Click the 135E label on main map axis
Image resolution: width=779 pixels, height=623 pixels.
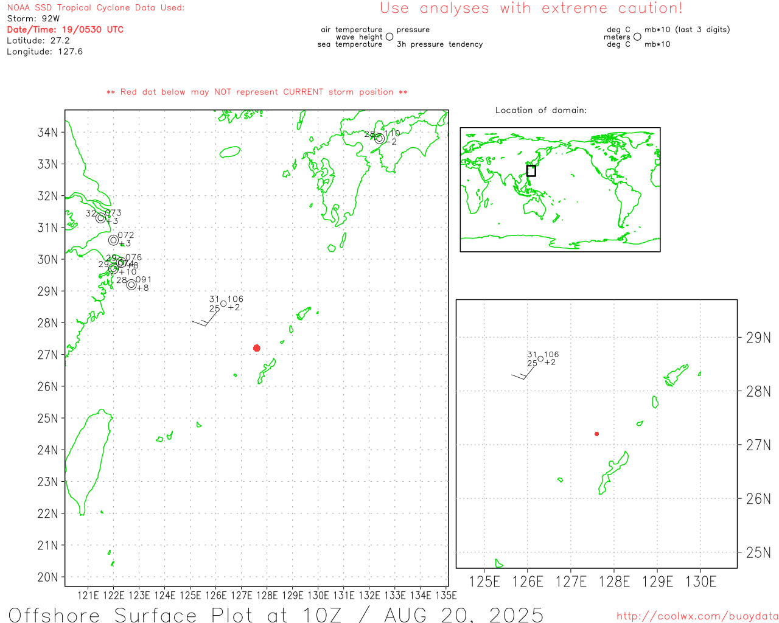445,595
